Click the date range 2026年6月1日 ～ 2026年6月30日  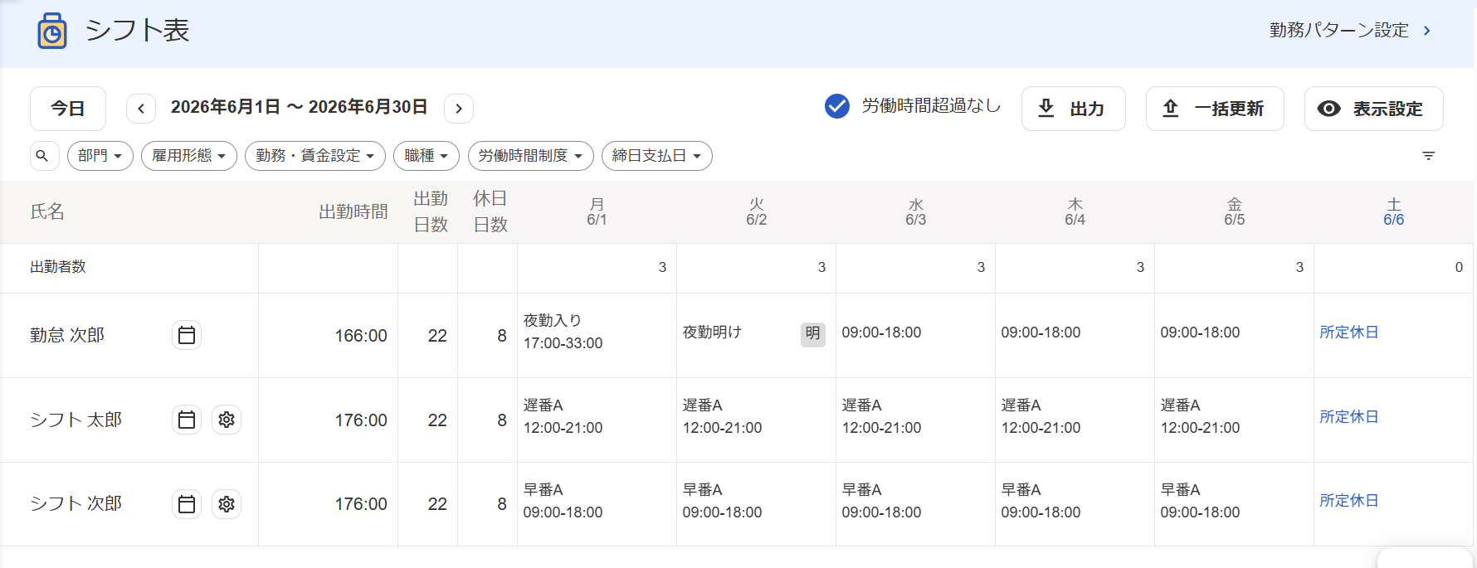click(300, 108)
